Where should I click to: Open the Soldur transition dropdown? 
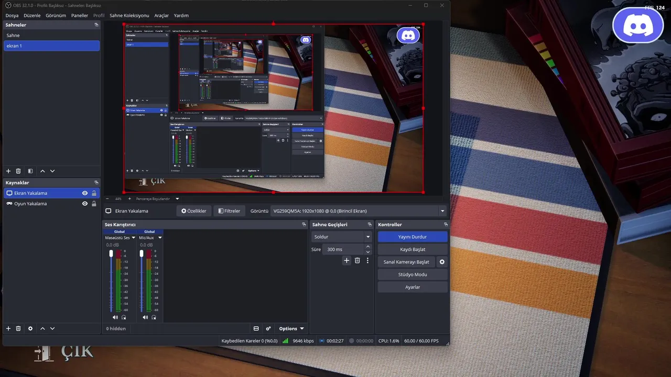click(342, 237)
